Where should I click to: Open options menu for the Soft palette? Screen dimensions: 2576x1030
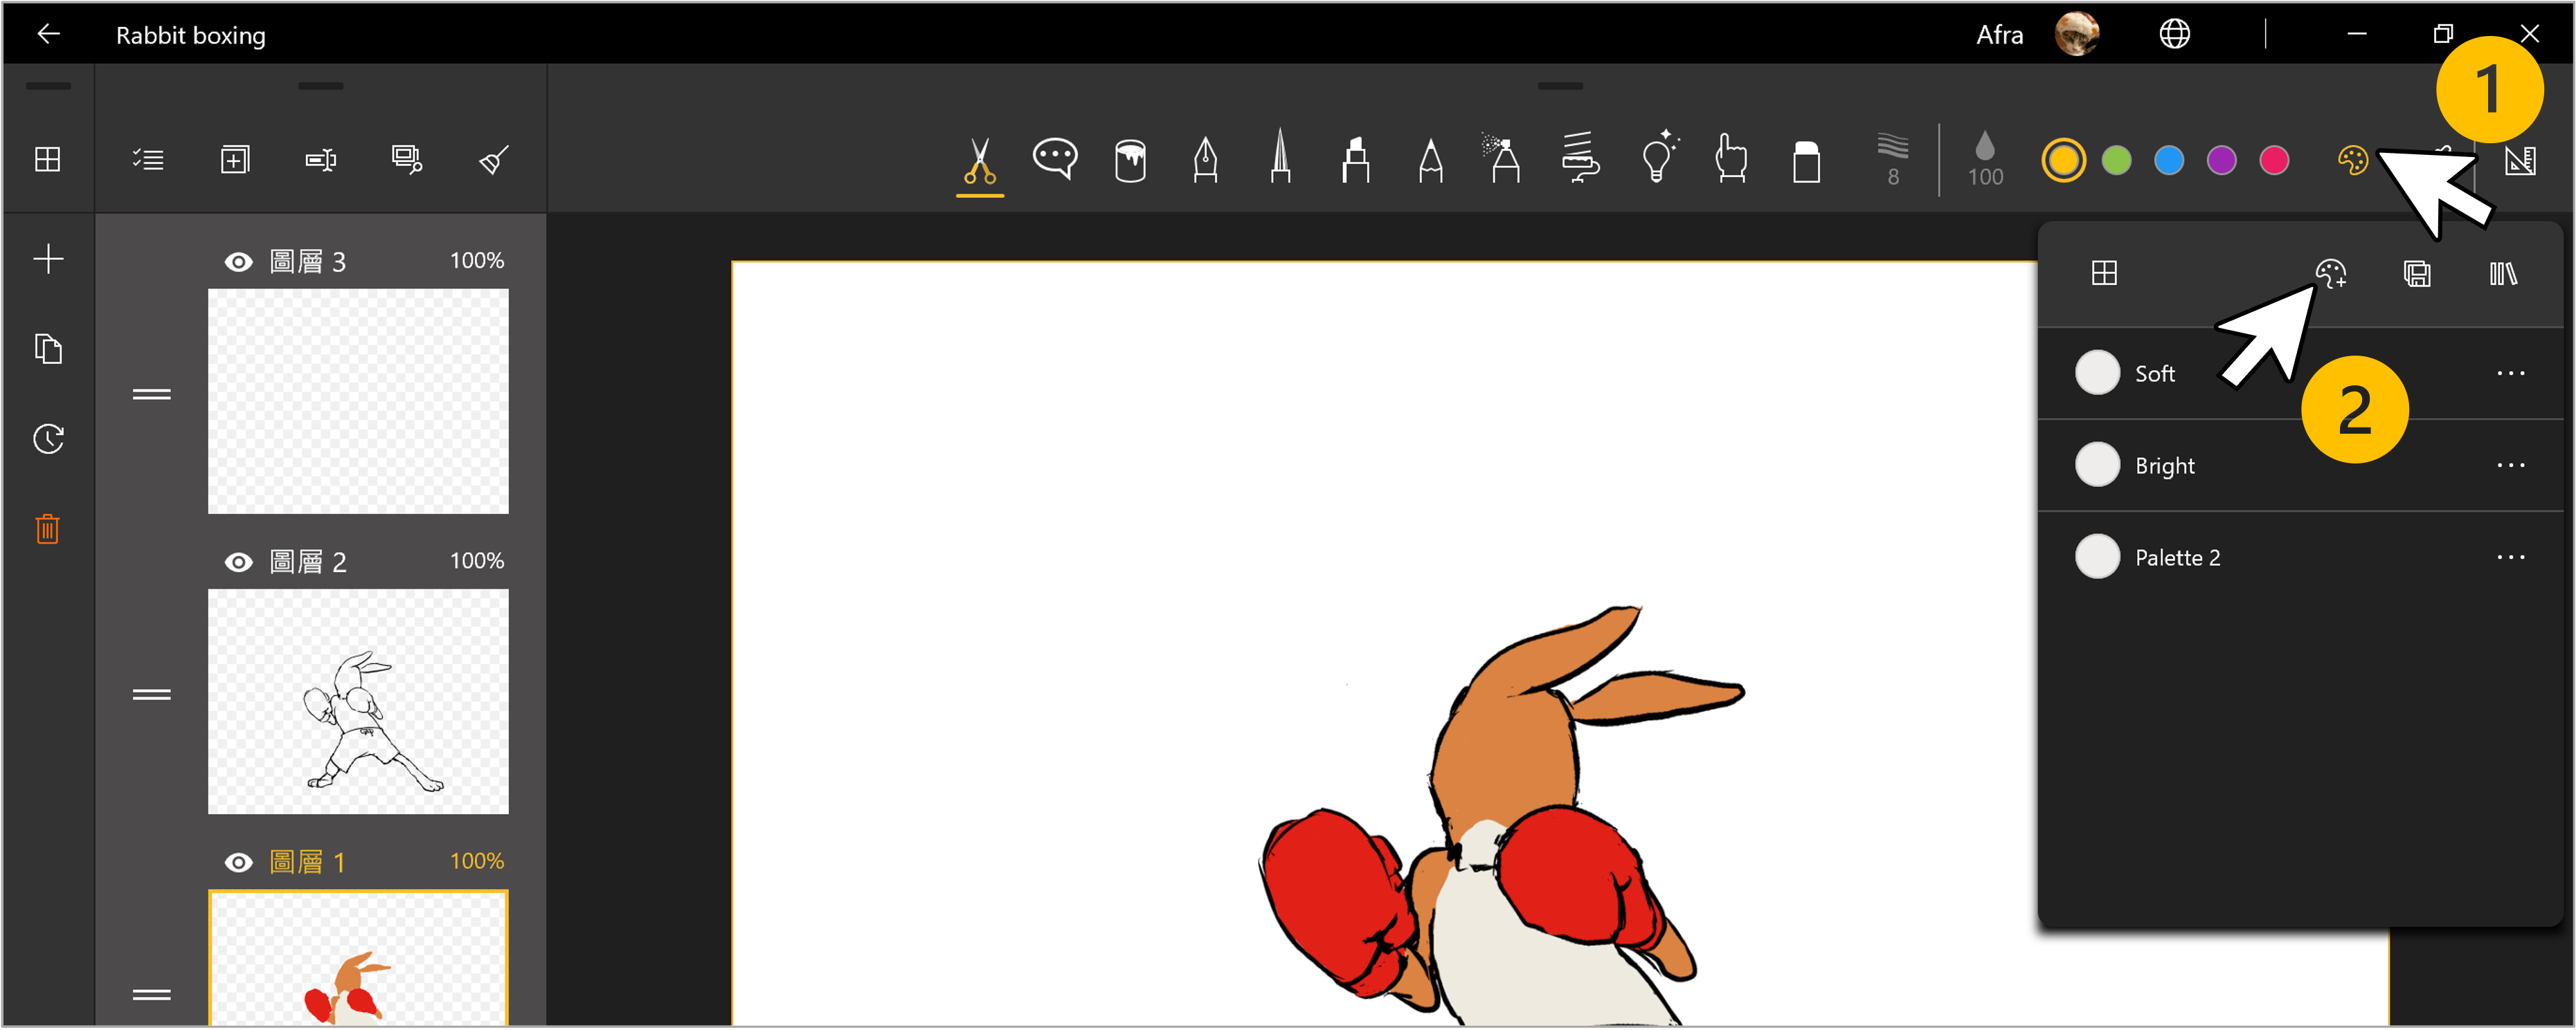click(2512, 373)
